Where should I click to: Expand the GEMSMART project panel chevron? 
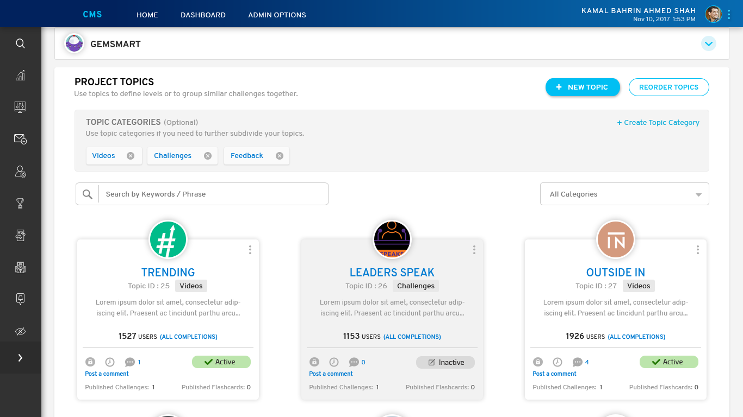pyautogui.click(x=708, y=43)
